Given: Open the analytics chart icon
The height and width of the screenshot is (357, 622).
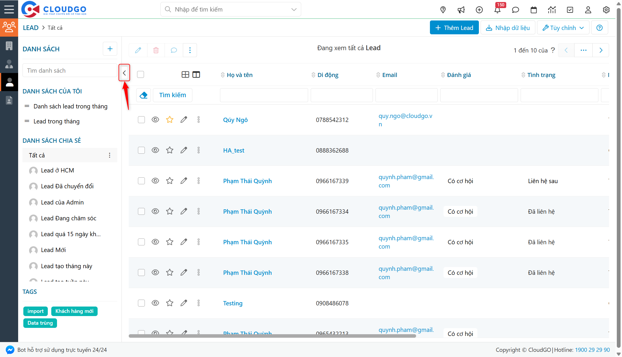Looking at the screenshot, I should 552,10.
